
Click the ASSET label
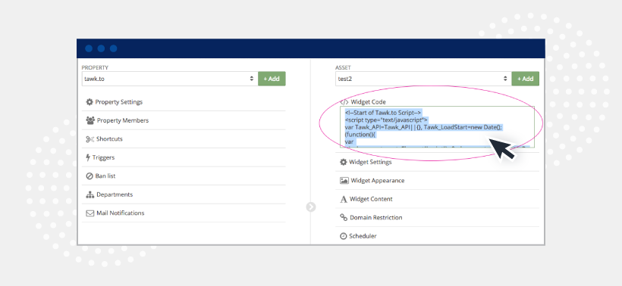coord(343,67)
